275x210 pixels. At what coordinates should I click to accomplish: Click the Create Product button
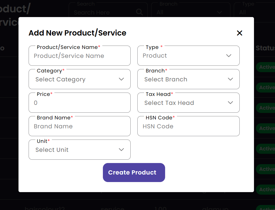coord(134,173)
